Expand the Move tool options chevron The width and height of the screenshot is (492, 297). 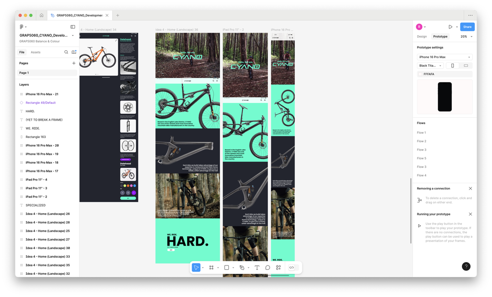tap(203, 267)
